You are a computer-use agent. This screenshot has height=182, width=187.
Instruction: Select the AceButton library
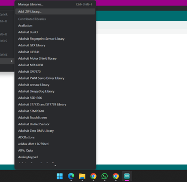55,25
